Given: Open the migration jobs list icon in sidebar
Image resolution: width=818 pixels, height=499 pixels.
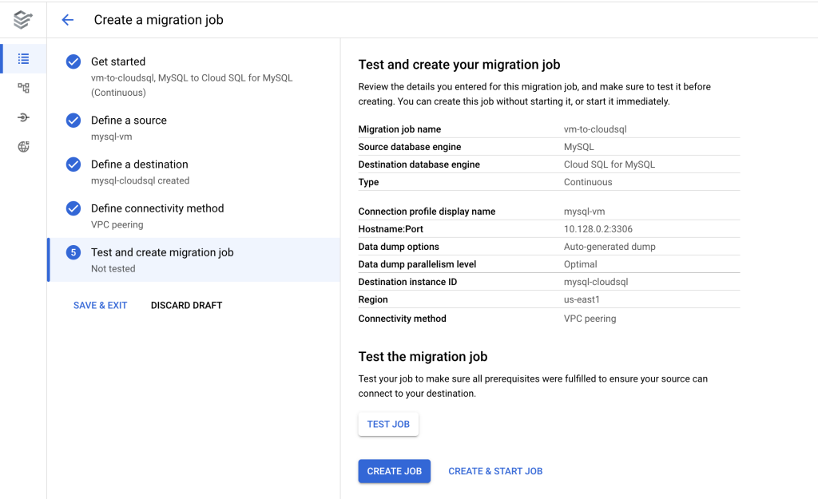Looking at the screenshot, I should tap(23, 59).
